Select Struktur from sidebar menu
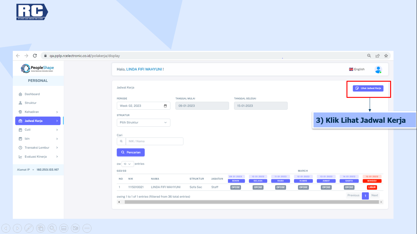 (31, 103)
